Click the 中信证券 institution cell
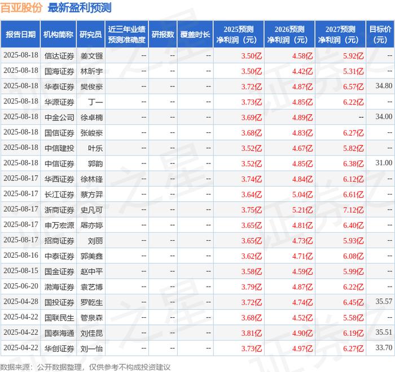 59,163
